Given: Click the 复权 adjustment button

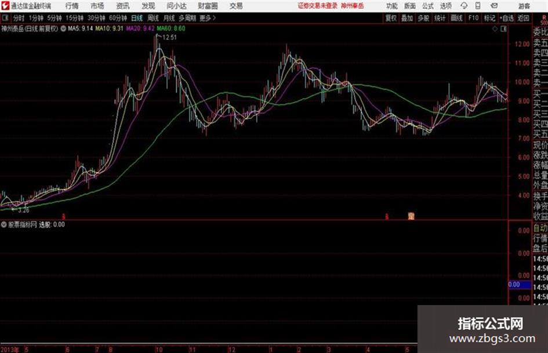Looking at the screenshot, I should [391, 18].
